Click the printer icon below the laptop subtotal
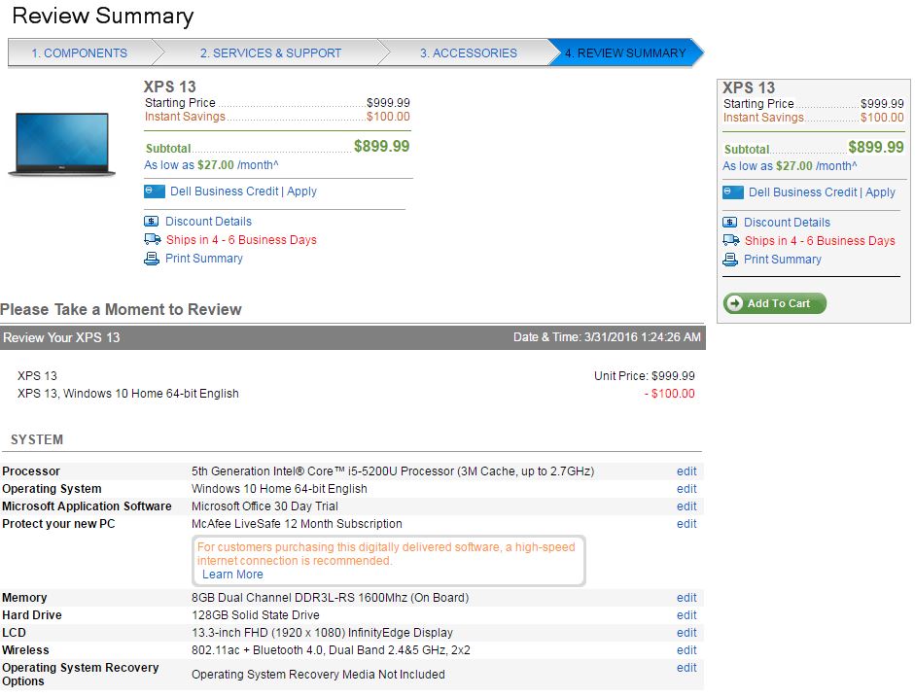 coord(152,259)
